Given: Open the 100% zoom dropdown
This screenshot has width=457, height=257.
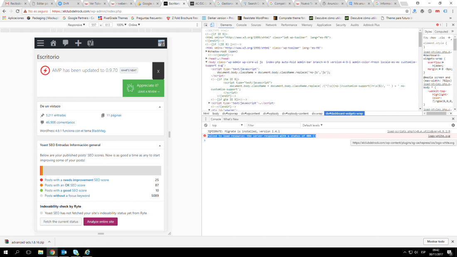Looking at the screenshot, I should tap(121, 25).
